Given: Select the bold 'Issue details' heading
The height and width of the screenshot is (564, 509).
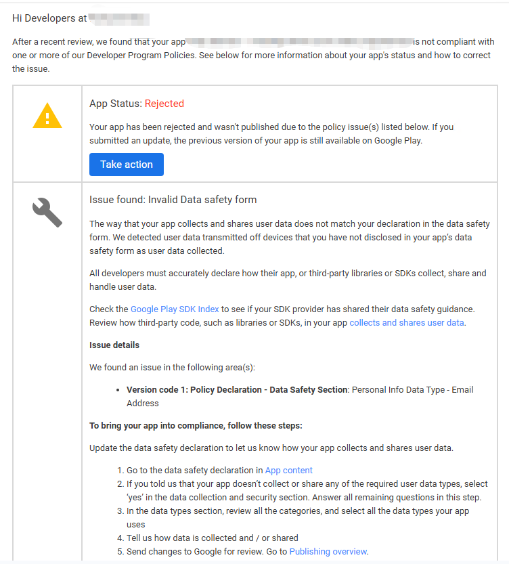Looking at the screenshot, I should point(114,345).
